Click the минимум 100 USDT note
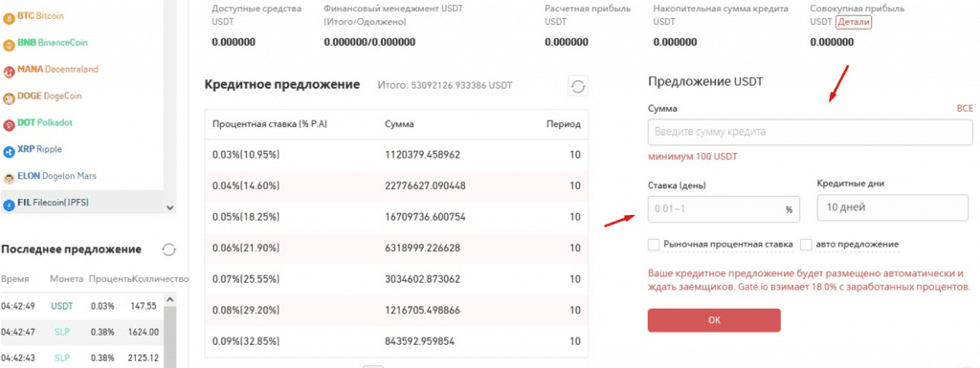Image resolution: width=980 pixels, height=368 pixels. [x=693, y=157]
